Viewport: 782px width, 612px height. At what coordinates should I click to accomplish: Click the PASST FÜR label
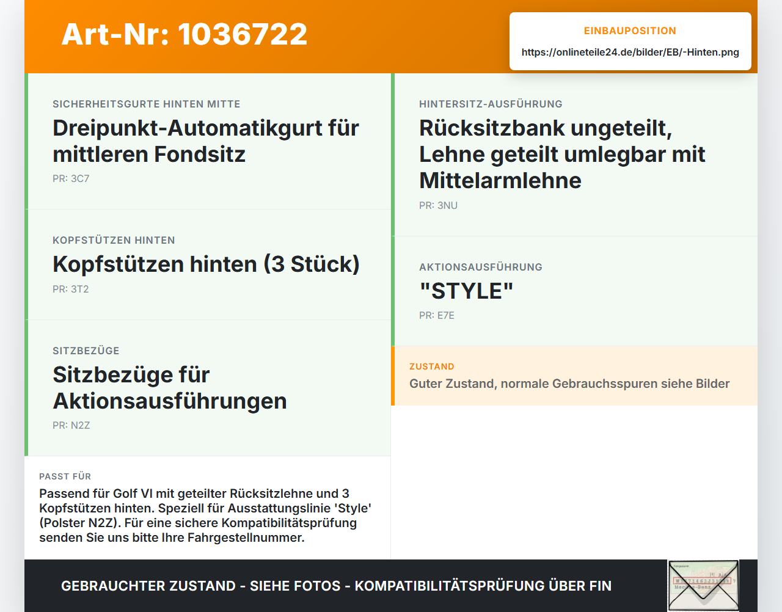point(65,476)
